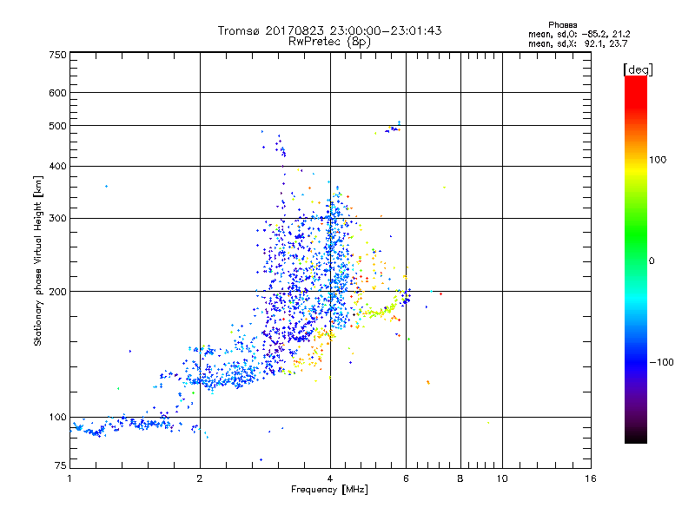The image size is (695, 521).
Task: Click the plot title 'Tromsø 20170823 23:00:00-23:01:43'
Action: (x=329, y=30)
